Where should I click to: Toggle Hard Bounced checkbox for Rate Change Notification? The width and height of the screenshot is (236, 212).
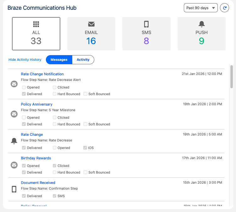click(x=54, y=94)
